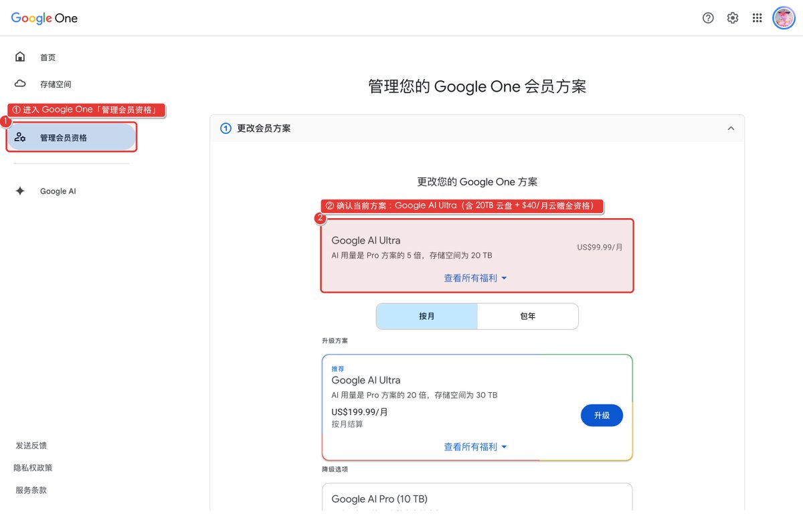Screen dimensions: 803x530
Task: Open the Google apps grid icon
Action: pos(757,18)
